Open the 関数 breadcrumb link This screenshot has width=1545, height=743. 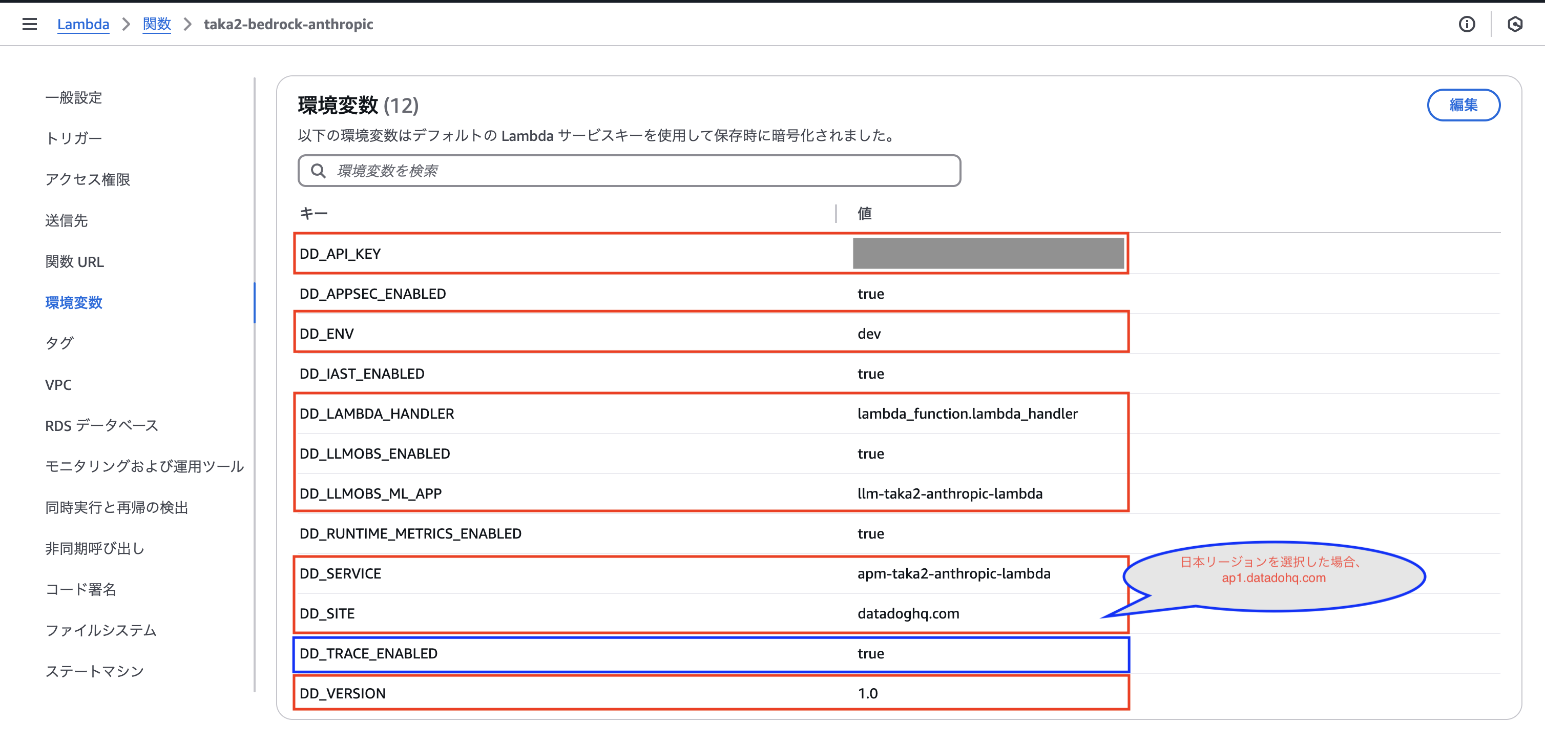tap(157, 24)
